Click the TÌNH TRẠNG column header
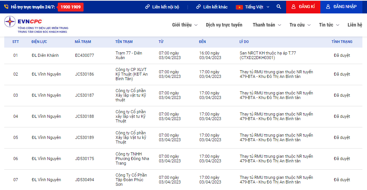 (342, 42)
